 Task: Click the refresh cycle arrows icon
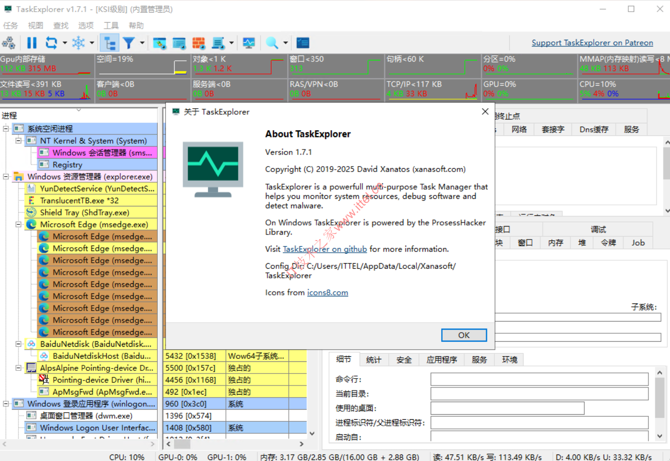click(51, 43)
